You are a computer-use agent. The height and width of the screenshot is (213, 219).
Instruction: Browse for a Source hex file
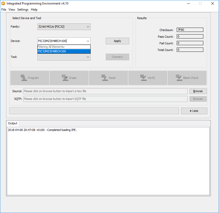click(198, 91)
